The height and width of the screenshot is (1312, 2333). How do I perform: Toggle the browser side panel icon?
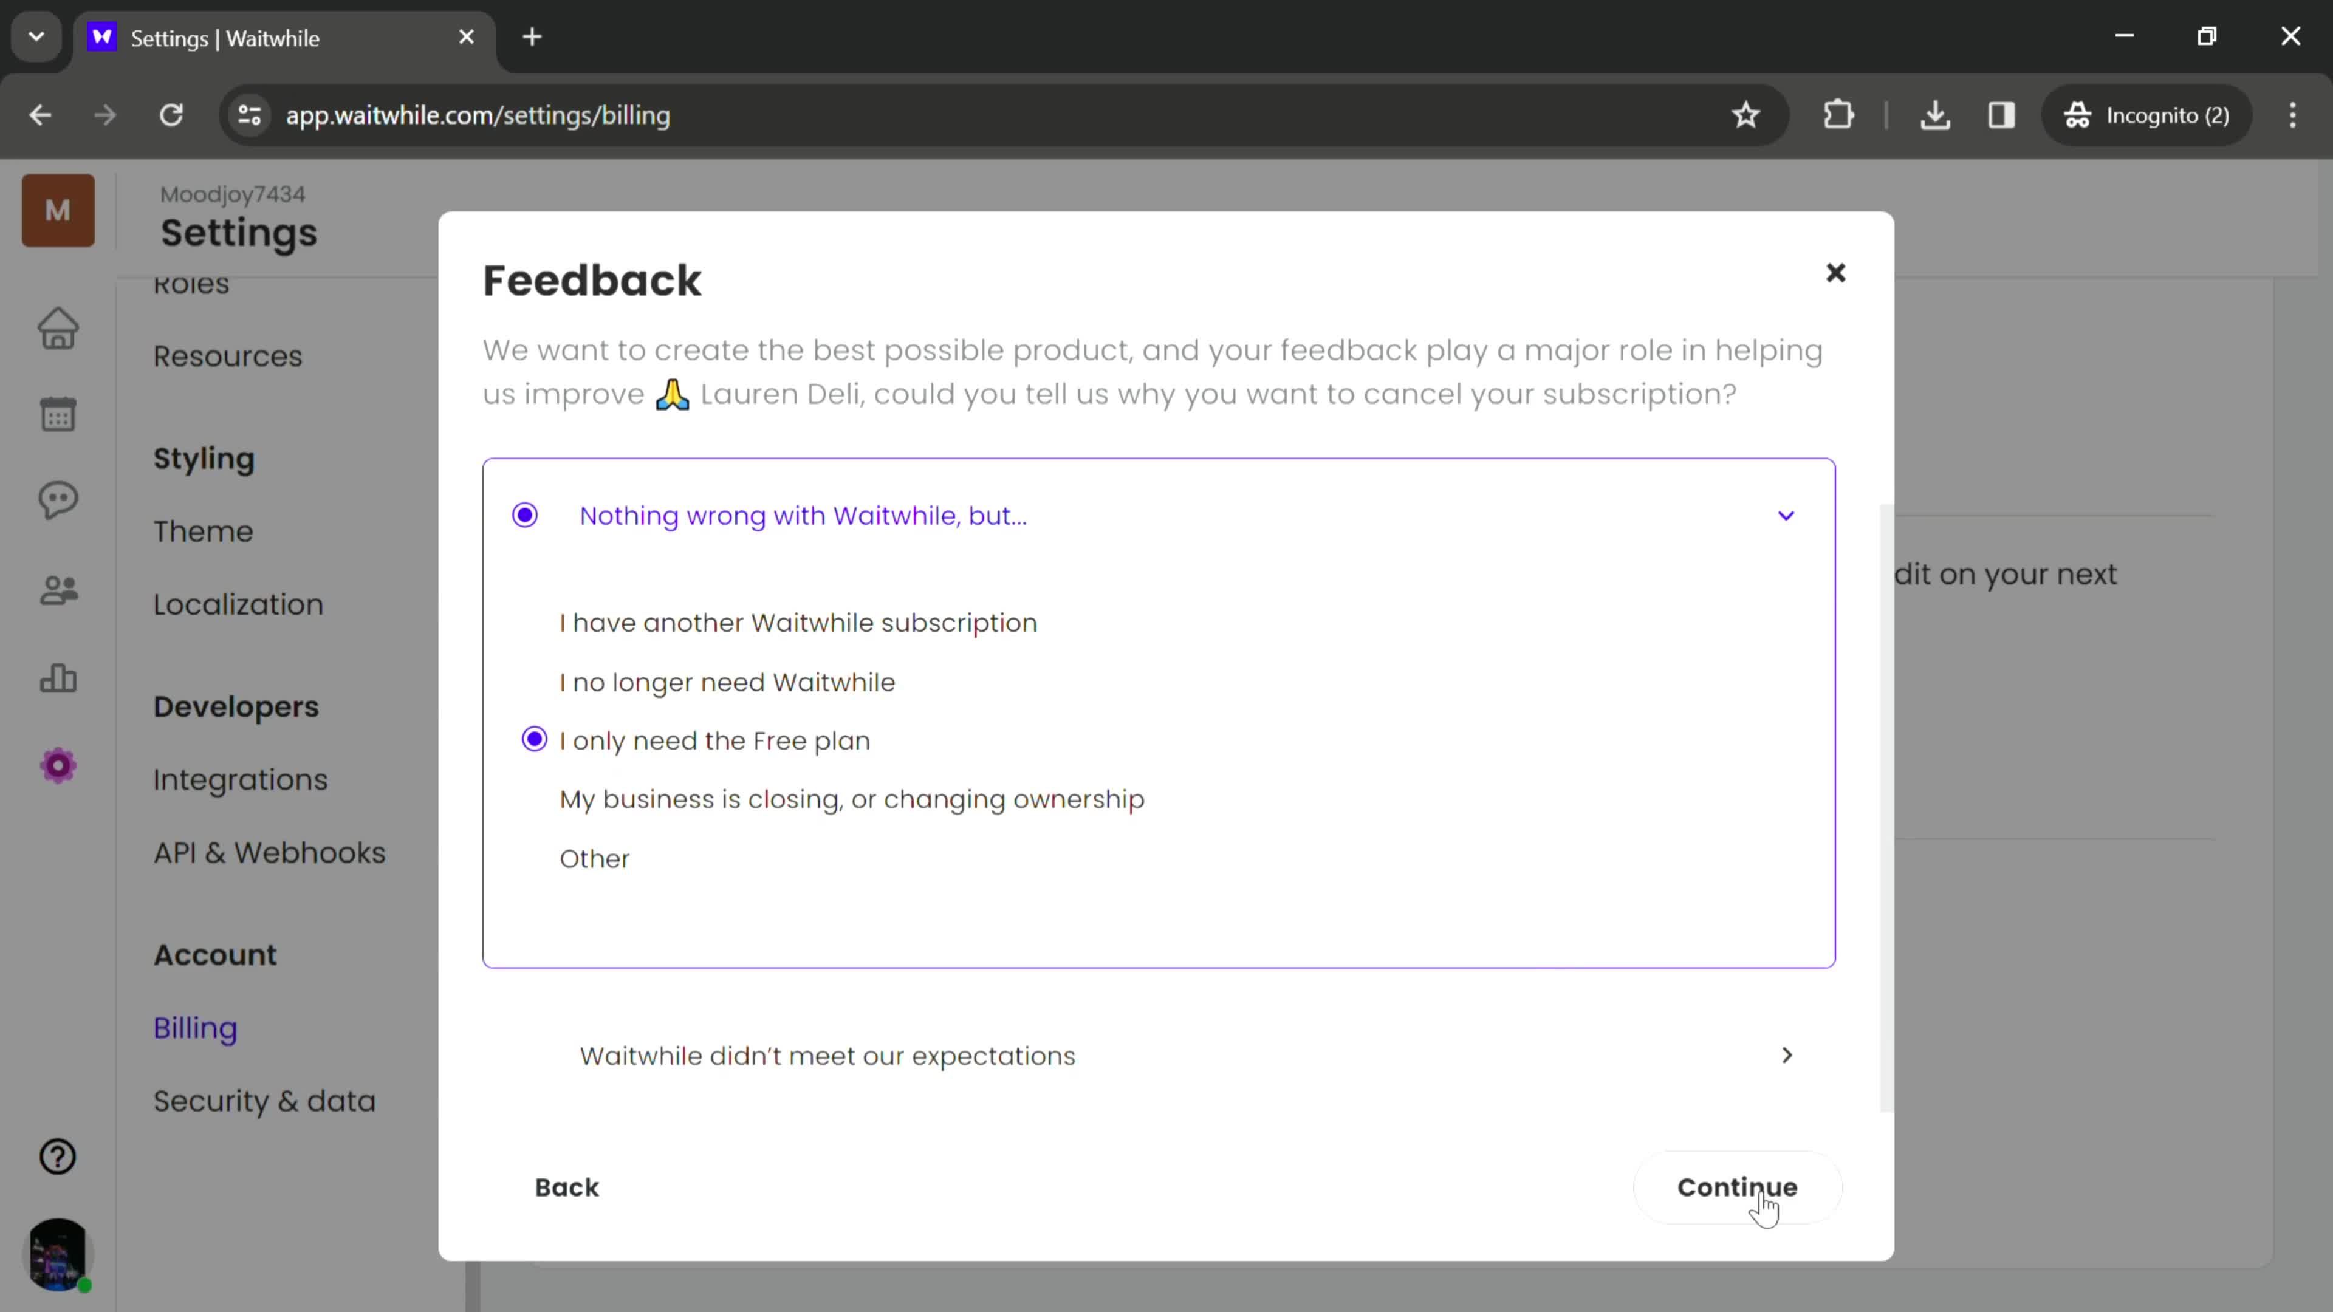coord(2001,115)
